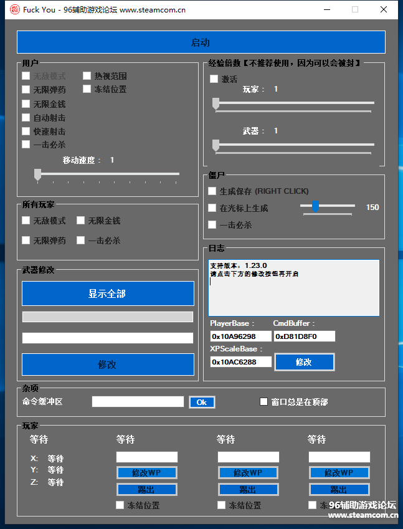The height and width of the screenshot is (529, 403).
Task: Toggle 冻结位置 checkbox in 用户 group
Action: [87, 89]
